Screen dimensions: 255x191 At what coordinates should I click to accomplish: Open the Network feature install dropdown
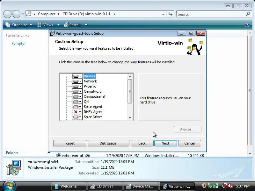(77, 81)
